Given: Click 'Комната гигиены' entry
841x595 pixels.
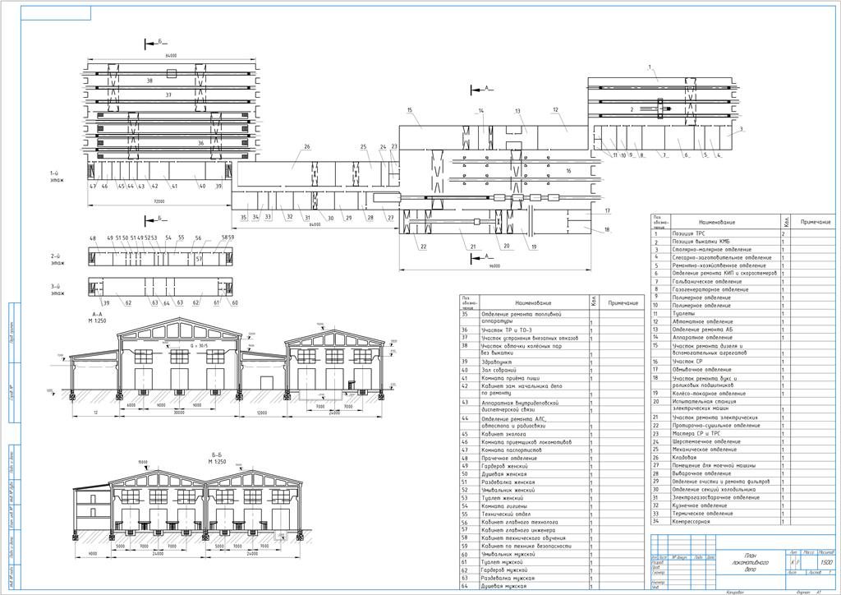Looking at the screenshot, I should pyautogui.click(x=552, y=506).
